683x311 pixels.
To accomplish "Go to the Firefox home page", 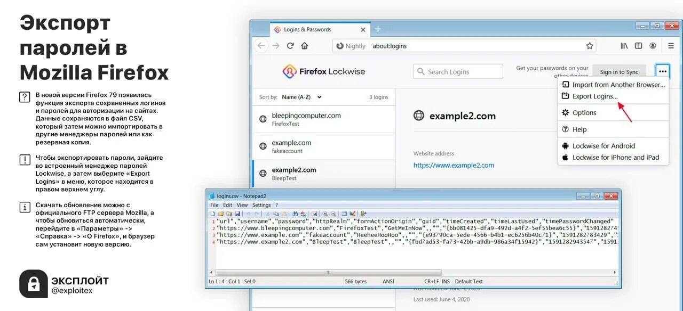I will tap(305, 46).
